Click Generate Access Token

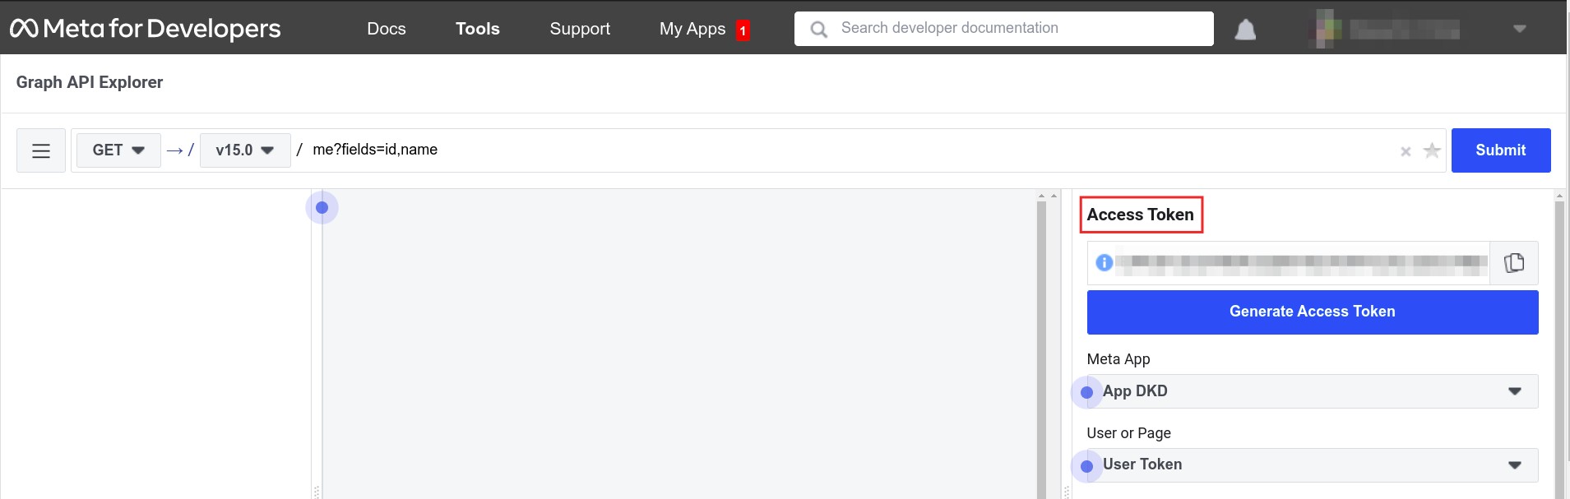pos(1311,312)
